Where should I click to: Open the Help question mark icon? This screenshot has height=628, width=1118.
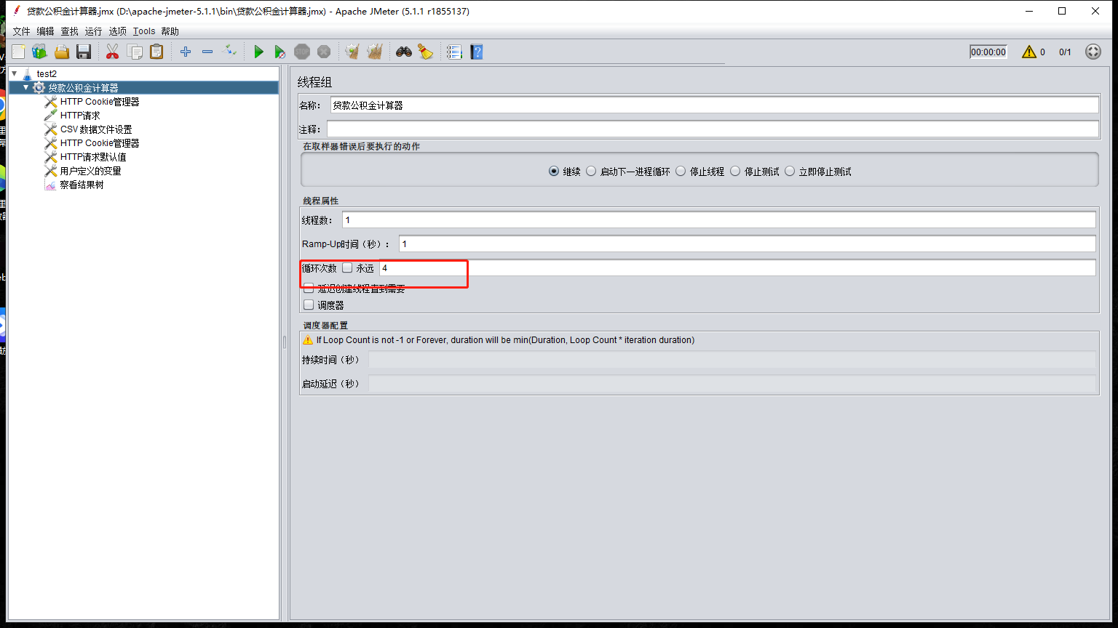point(477,52)
